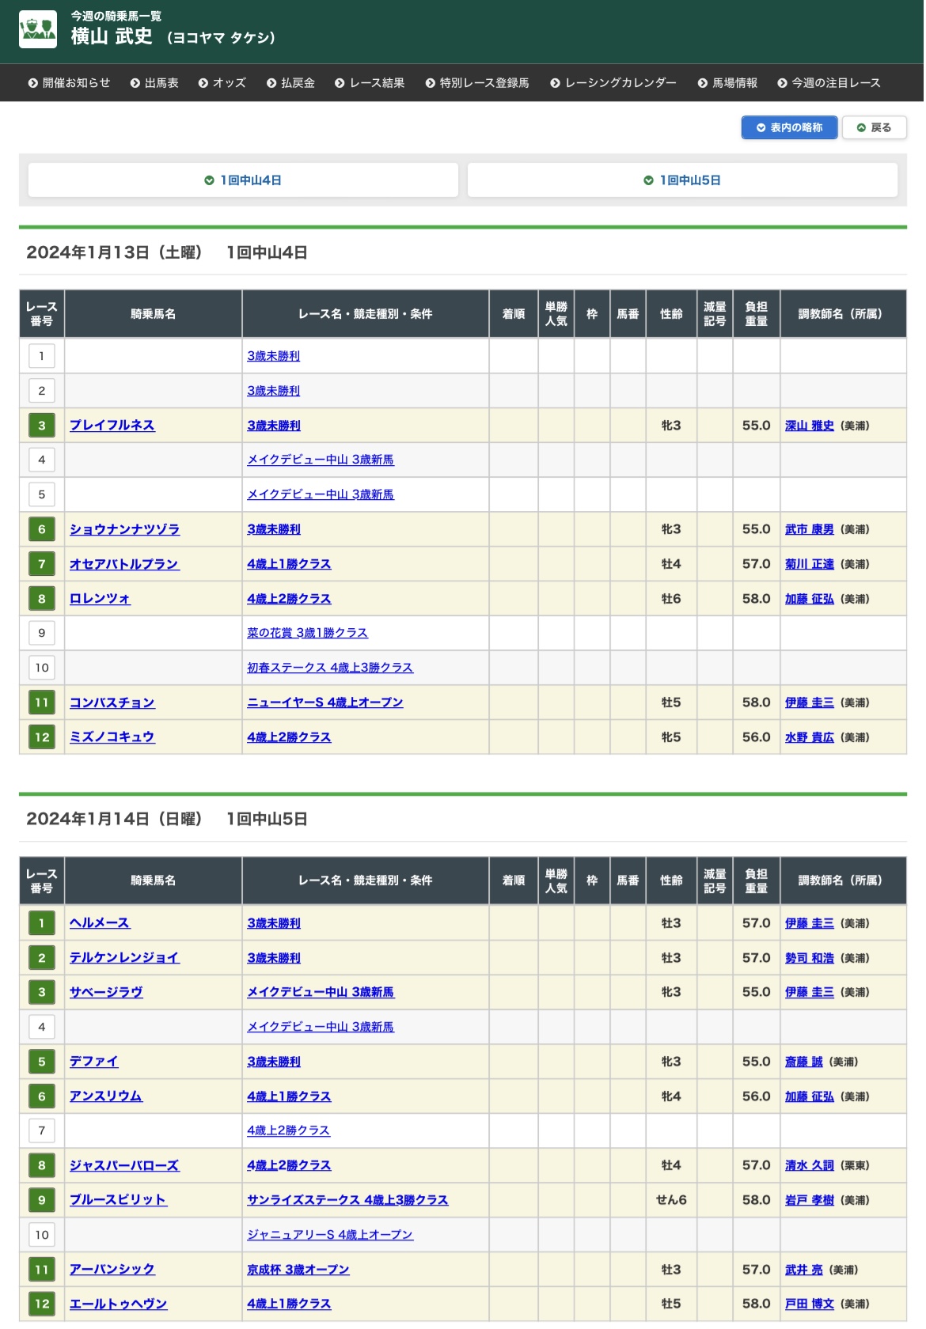This screenshot has width=926, height=1329.
Task: Open レーシングカレンダー menu item
Action: (613, 83)
